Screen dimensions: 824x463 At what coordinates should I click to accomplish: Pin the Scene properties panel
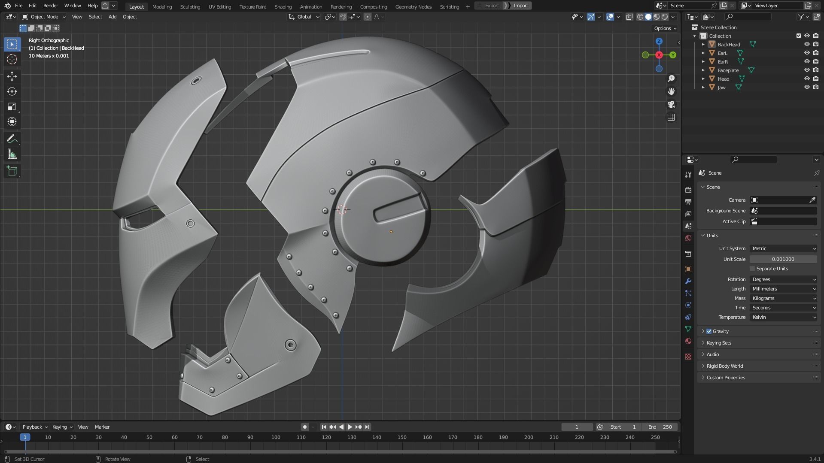816,173
